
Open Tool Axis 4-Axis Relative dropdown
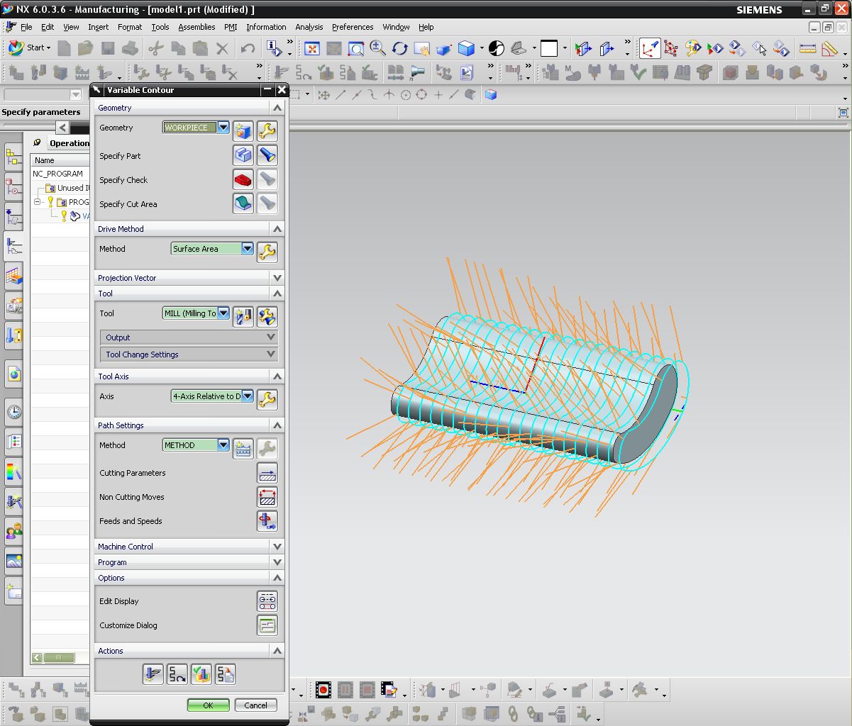tap(247, 396)
